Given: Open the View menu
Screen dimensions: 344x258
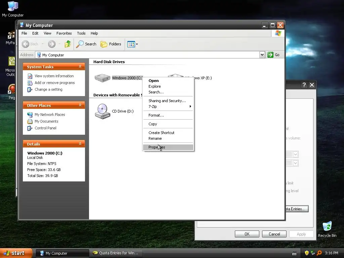Looking at the screenshot, I should click(x=47, y=33).
